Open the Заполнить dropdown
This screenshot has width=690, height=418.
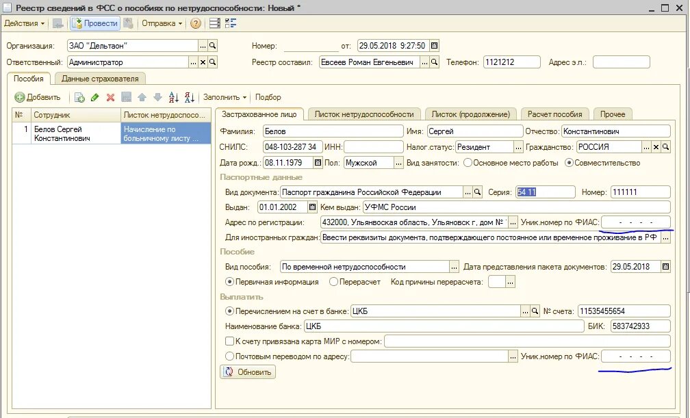click(x=225, y=97)
